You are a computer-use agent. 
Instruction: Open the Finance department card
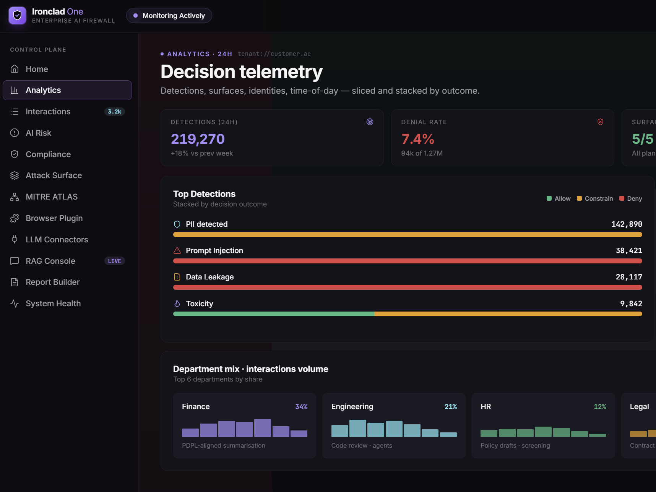pyautogui.click(x=245, y=425)
